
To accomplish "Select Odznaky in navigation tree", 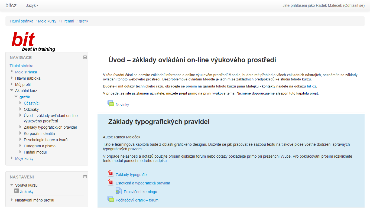I will (x=31, y=109).
